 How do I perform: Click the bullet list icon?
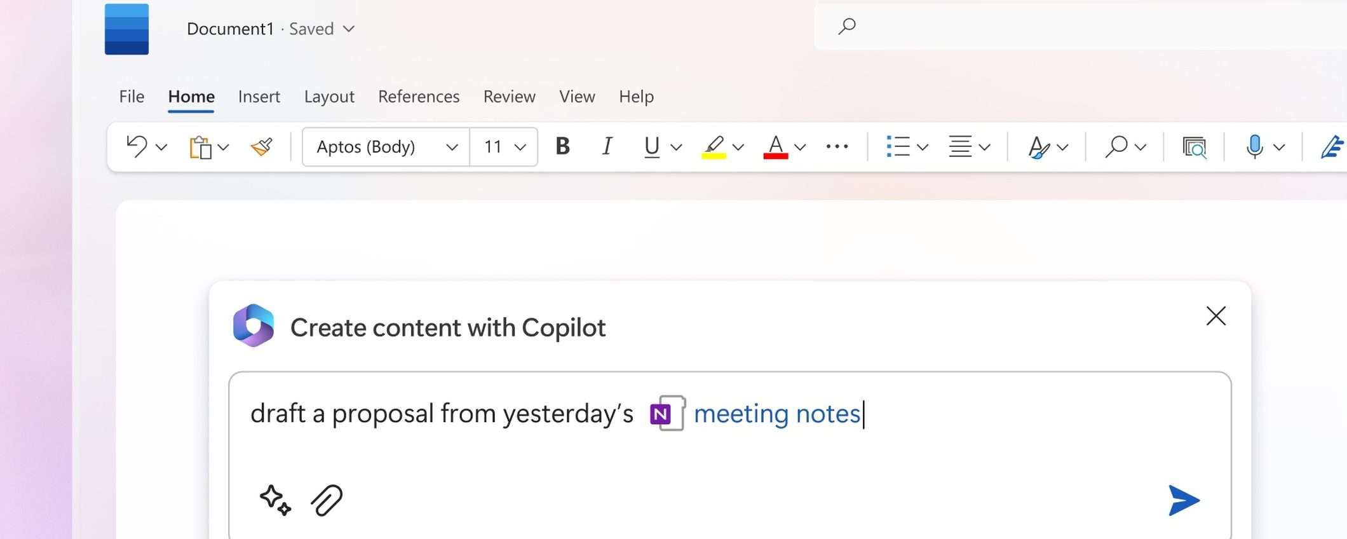(898, 147)
